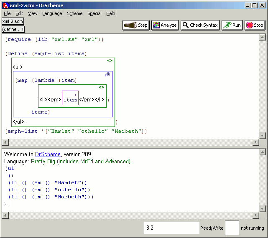Click right arrow of definitions horizontal scrollbar

tap(256, 142)
